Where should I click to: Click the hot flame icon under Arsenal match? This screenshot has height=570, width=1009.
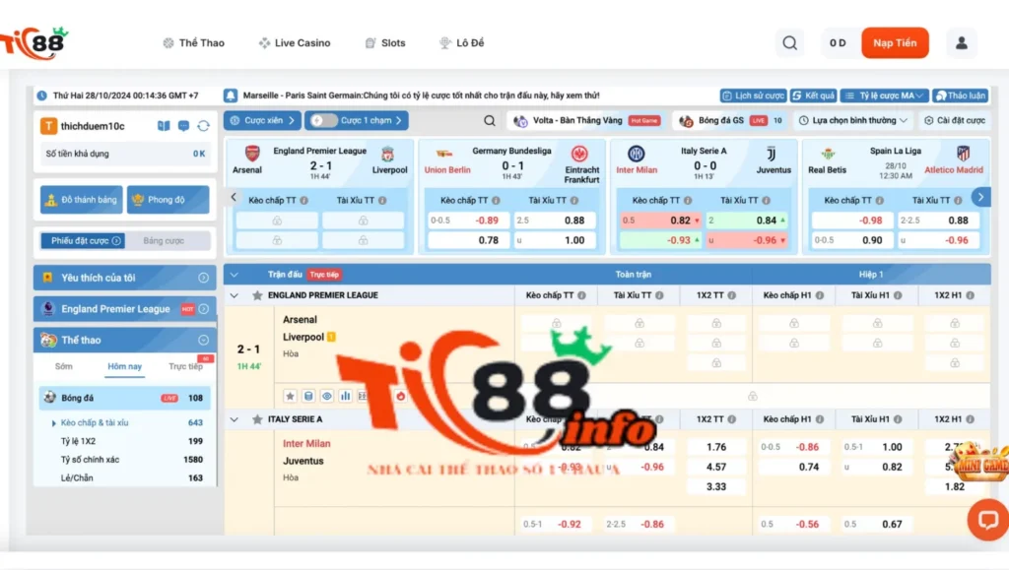(x=401, y=396)
